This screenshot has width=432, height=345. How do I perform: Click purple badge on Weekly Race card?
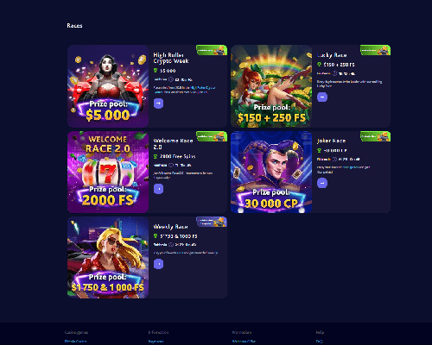click(x=212, y=222)
